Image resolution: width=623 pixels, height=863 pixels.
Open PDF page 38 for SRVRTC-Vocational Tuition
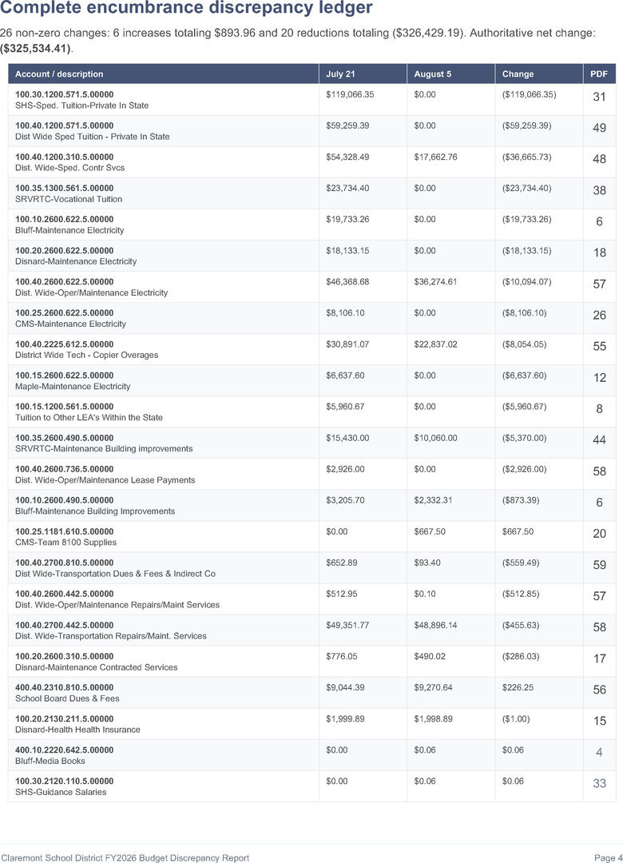[x=599, y=190]
